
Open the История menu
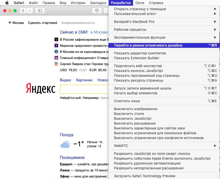coord(78,3)
